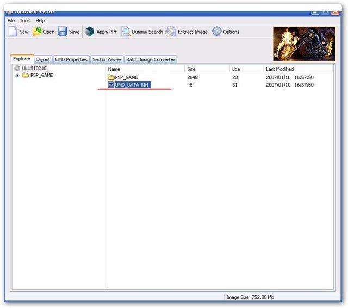Image resolution: width=348 pixels, height=308 pixels.
Task: Select the PSP_GAME folder in the tree
Action: tap(41, 75)
